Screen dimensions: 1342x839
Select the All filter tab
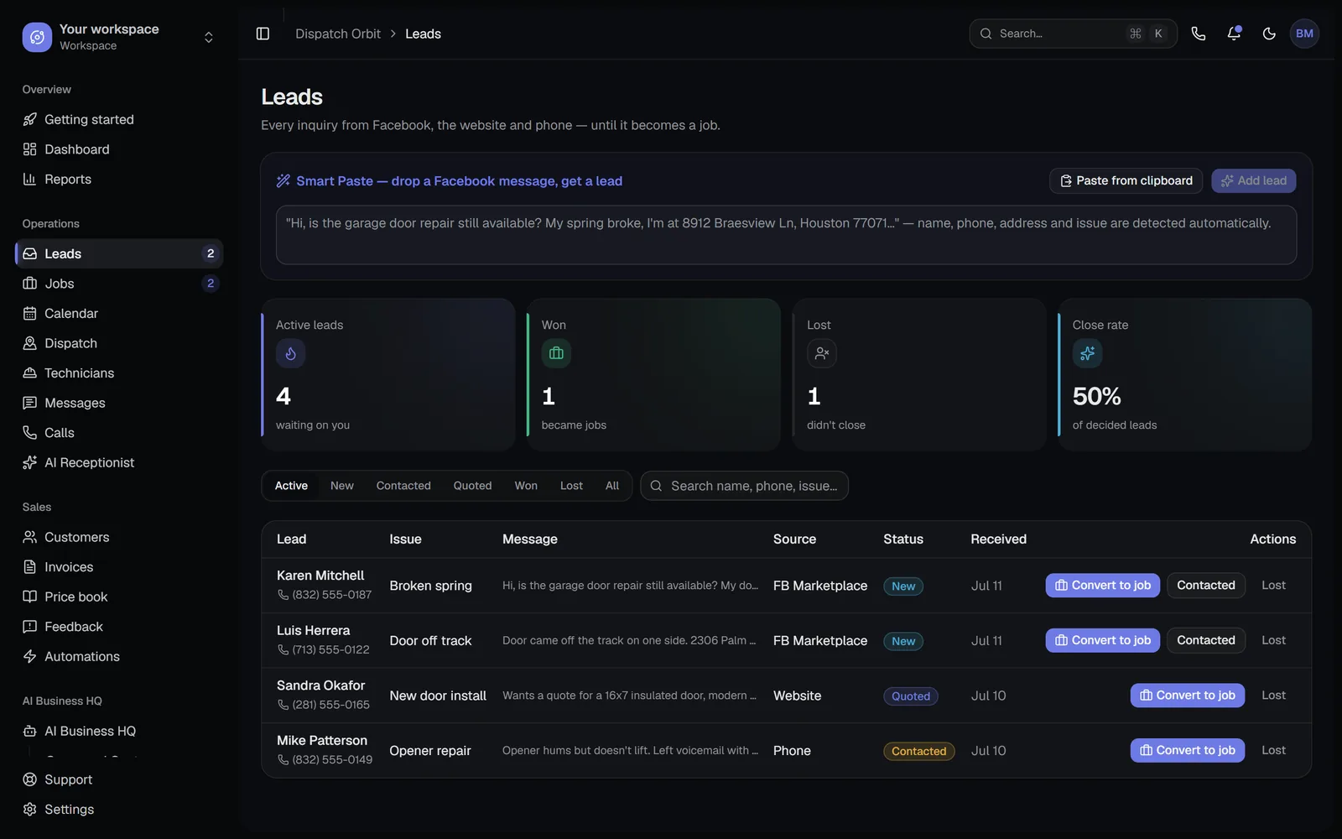[x=612, y=486]
